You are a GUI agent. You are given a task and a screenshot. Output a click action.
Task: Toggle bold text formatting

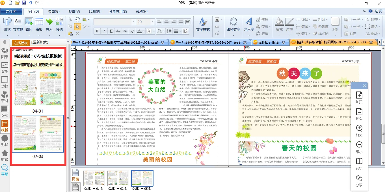tap(97, 31)
